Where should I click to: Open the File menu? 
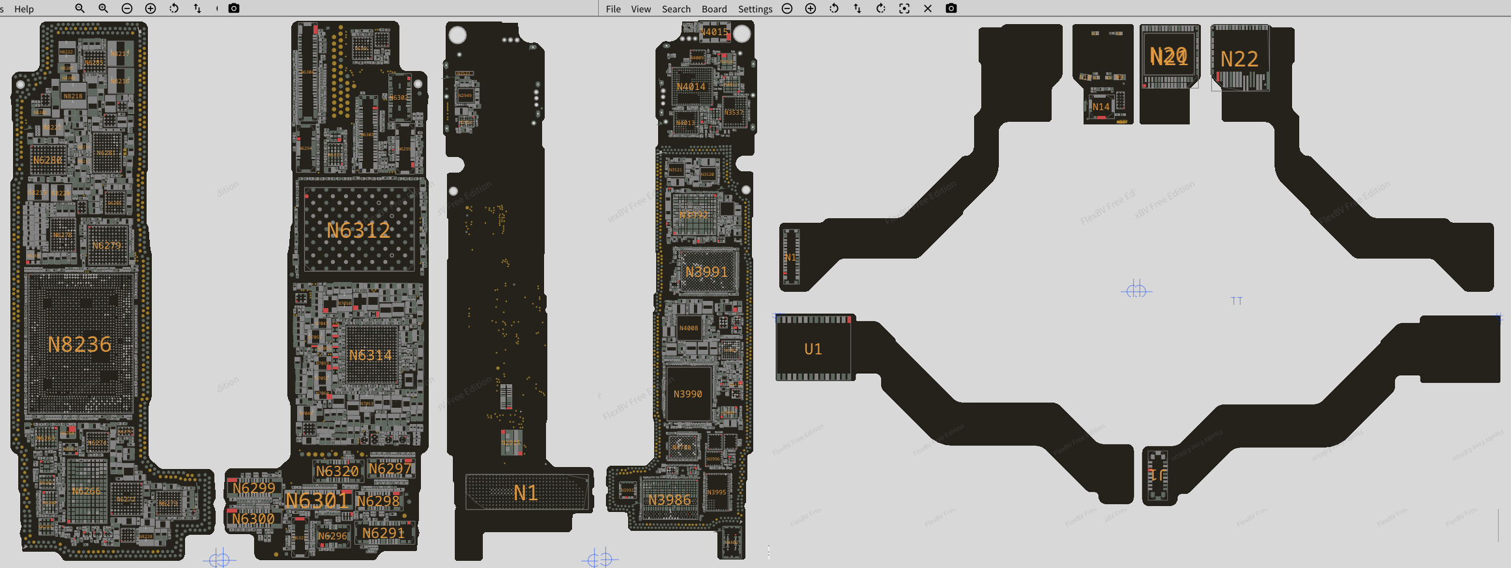613,9
